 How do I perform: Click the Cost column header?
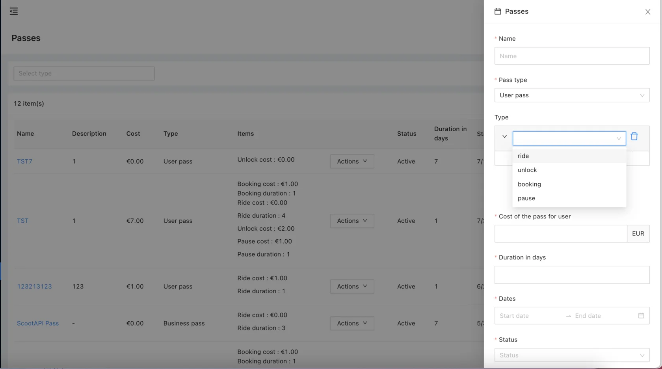tap(133, 134)
